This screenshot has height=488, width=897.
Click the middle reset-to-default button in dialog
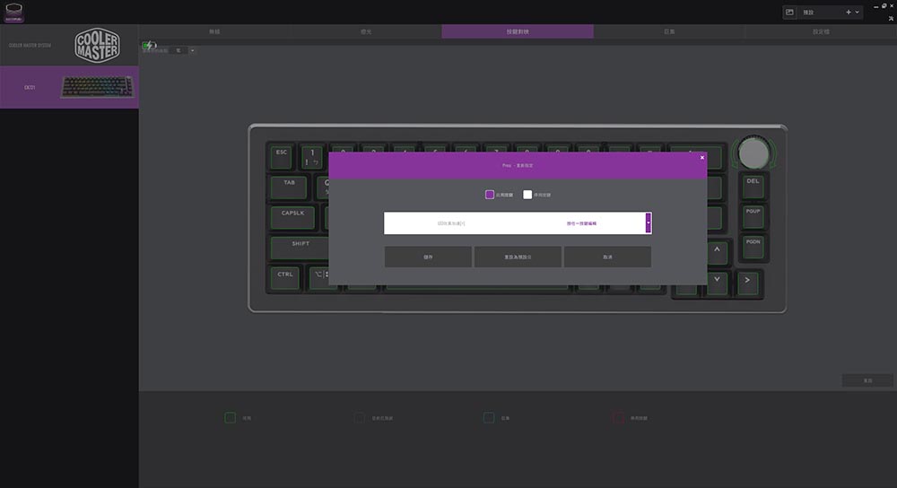click(x=518, y=257)
